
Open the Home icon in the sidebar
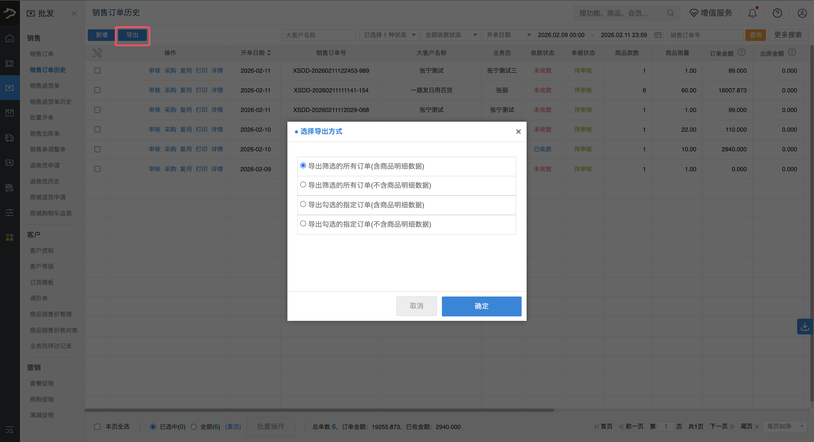click(9, 38)
